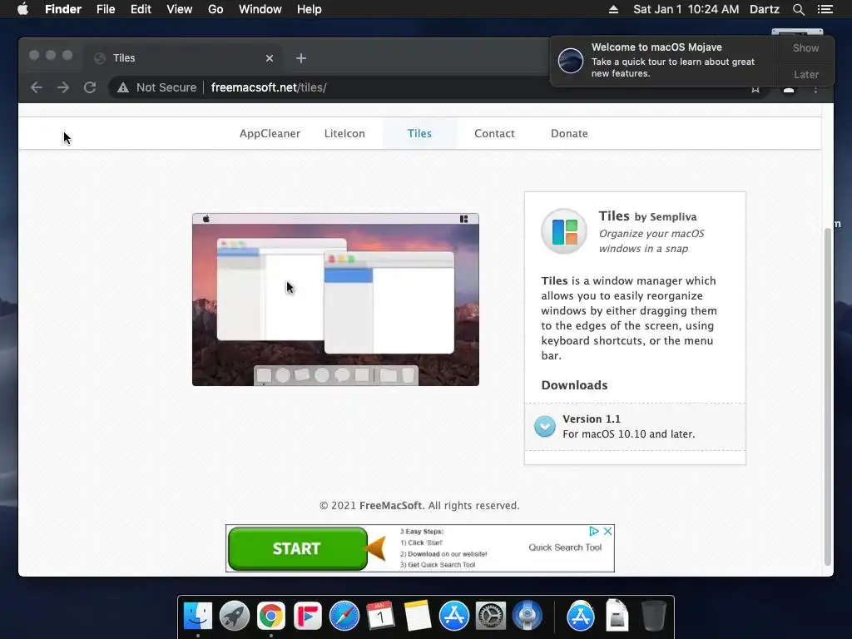Reload the page with the refresh icon

(x=90, y=87)
